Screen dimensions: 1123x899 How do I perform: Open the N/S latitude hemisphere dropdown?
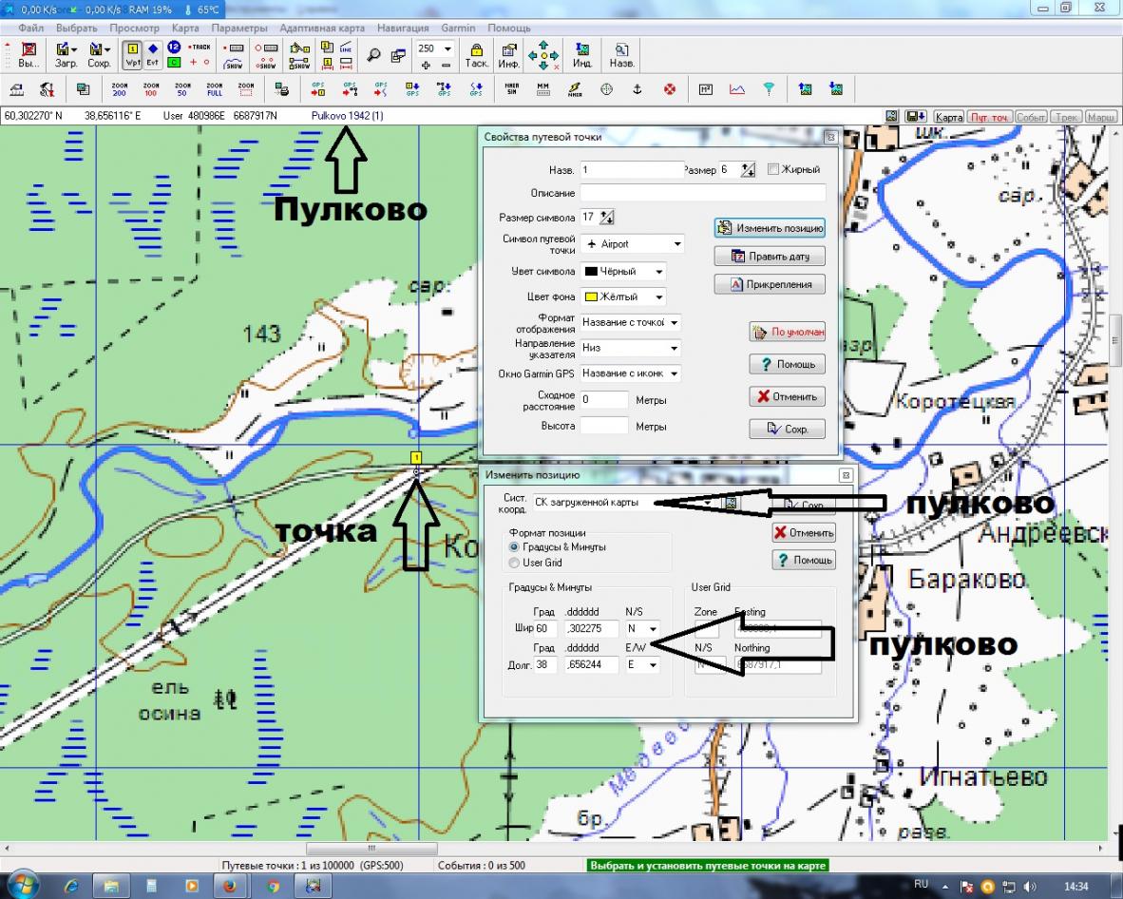(642, 629)
